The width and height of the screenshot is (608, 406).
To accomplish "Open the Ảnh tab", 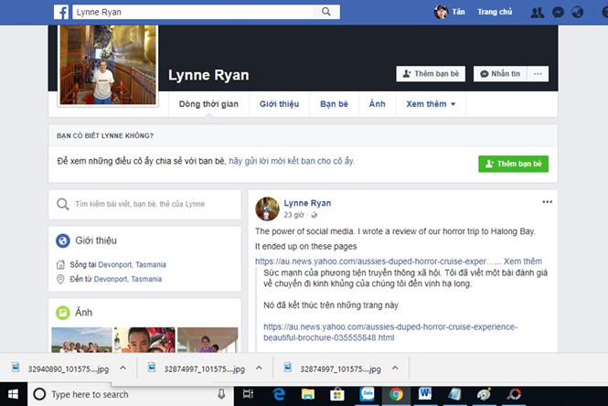I will click(377, 104).
